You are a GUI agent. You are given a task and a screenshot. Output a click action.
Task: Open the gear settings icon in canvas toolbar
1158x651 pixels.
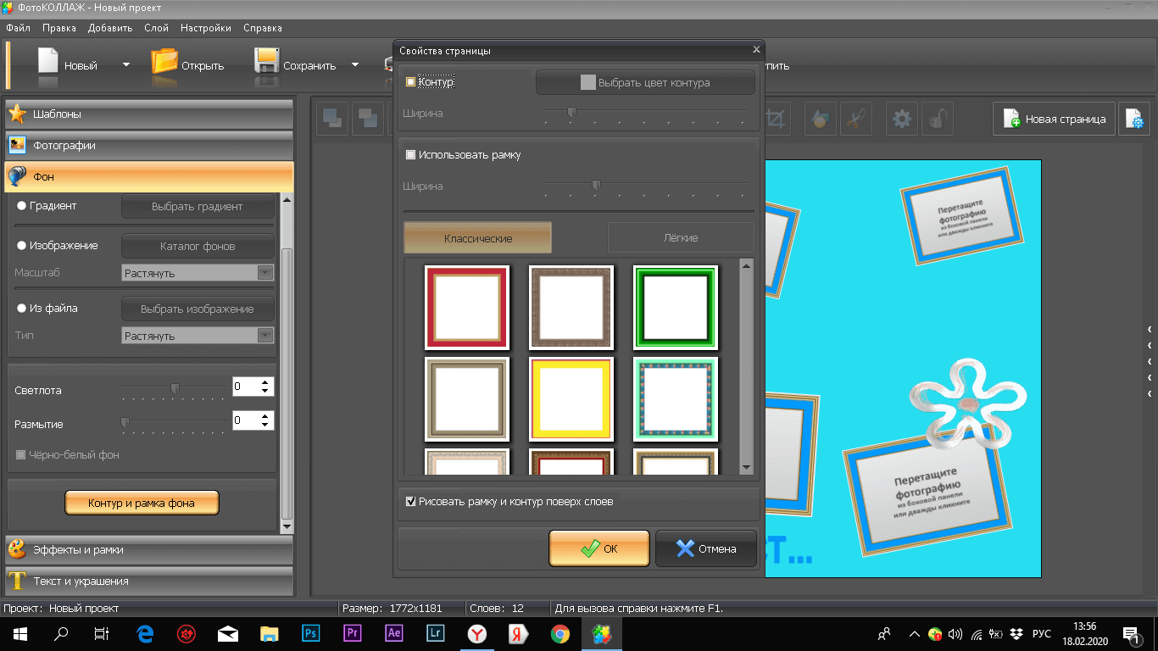click(902, 118)
